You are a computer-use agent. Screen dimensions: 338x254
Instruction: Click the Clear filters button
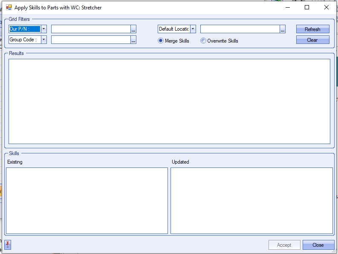click(x=312, y=40)
